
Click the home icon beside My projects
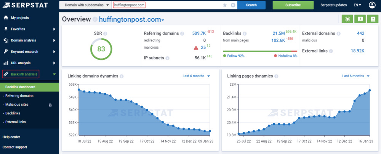(6, 18)
